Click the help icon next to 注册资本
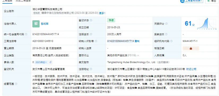This screenshot has width=219, height=96. click(91, 34)
